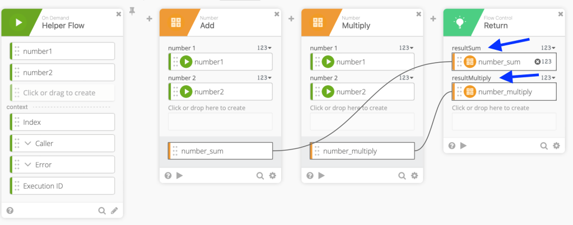This screenshot has width=573, height=225.
Task: Edit Helper Flow with the pencil icon
Action: (x=114, y=210)
